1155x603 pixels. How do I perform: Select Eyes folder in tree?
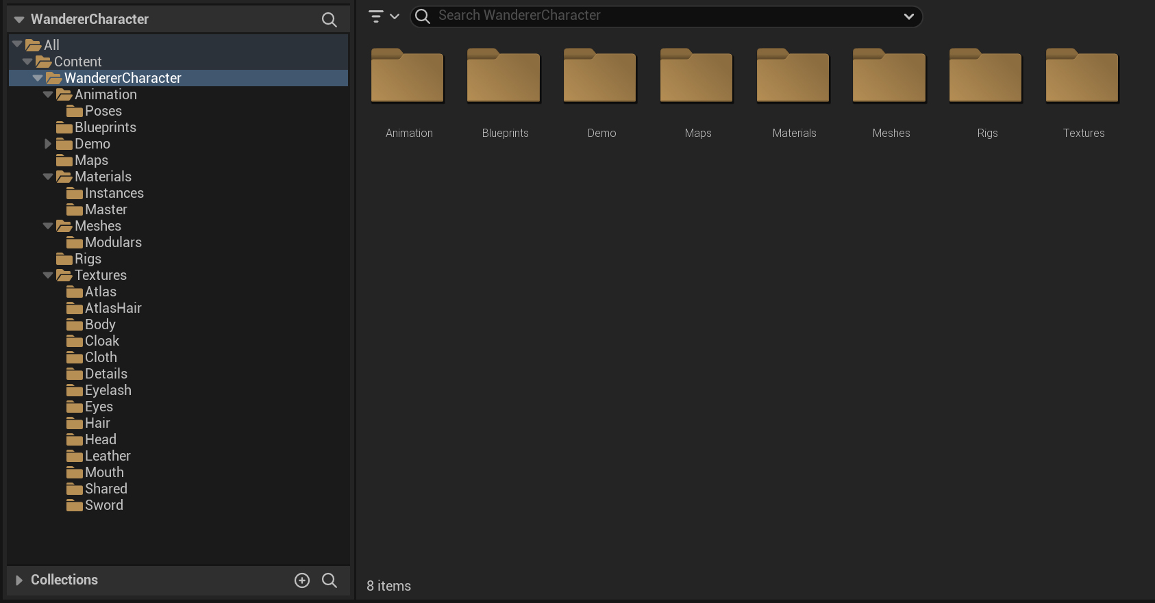pyautogui.click(x=90, y=407)
